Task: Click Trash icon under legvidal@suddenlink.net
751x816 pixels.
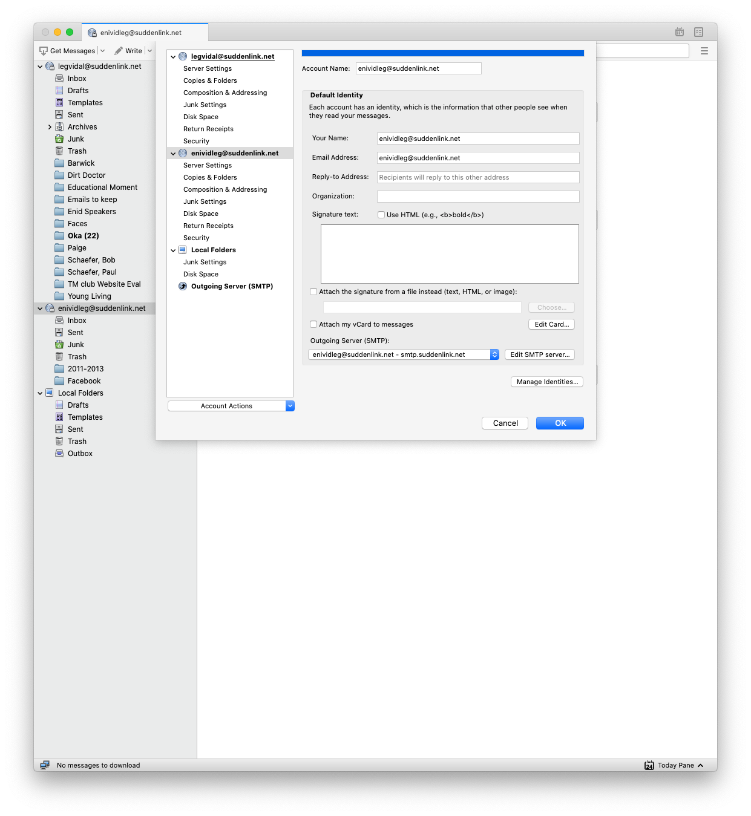Action: pyautogui.click(x=59, y=151)
